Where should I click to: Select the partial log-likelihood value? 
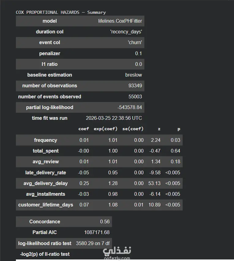[x=130, y=107]
